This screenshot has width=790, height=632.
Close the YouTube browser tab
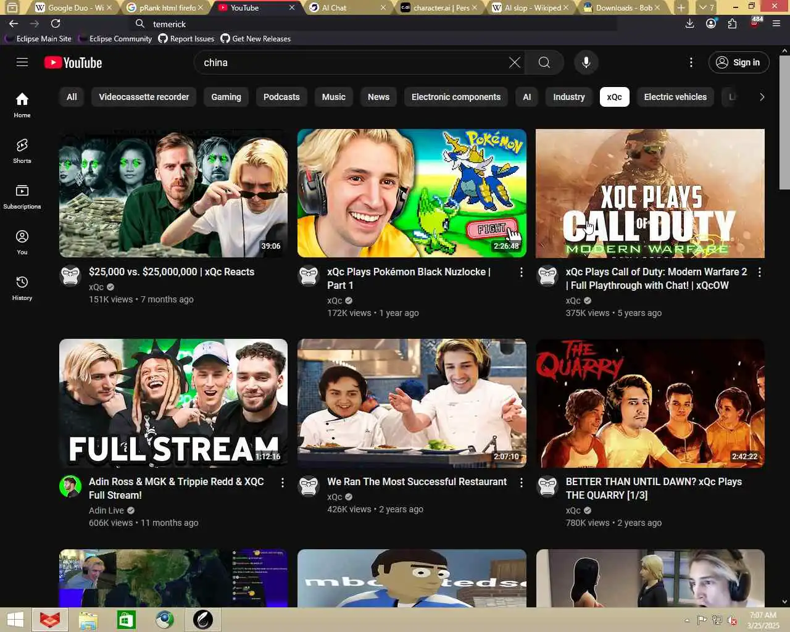[x=292, y=7]
